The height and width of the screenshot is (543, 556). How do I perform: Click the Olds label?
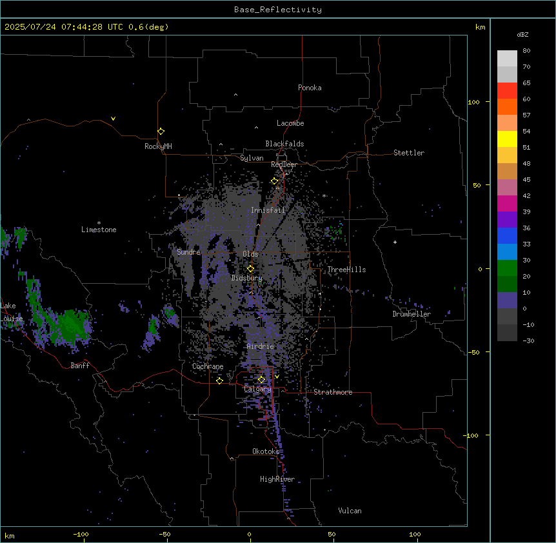[250, 254]
